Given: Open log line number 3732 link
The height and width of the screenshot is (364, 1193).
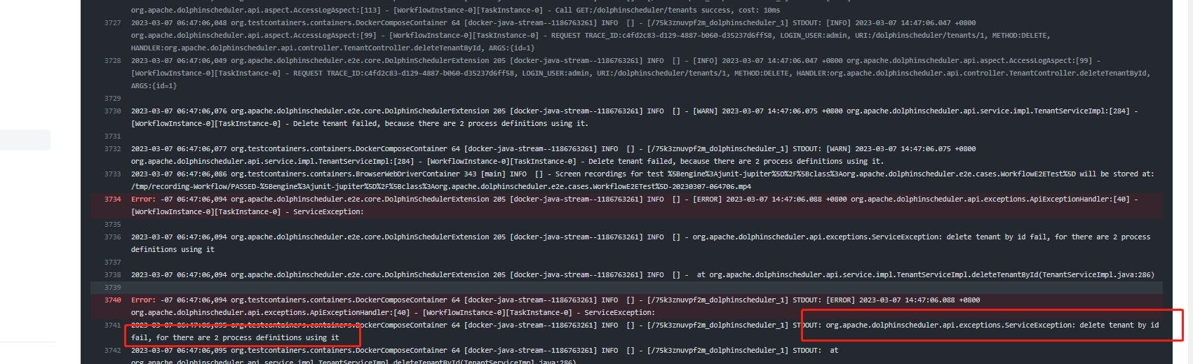Looking at the screenshot, I should tap(112, 149).
